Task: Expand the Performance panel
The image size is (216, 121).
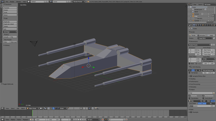Action: (194, 81)
